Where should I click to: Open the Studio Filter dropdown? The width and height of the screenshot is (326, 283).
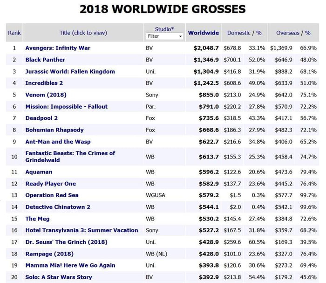(x=164, y=36)
